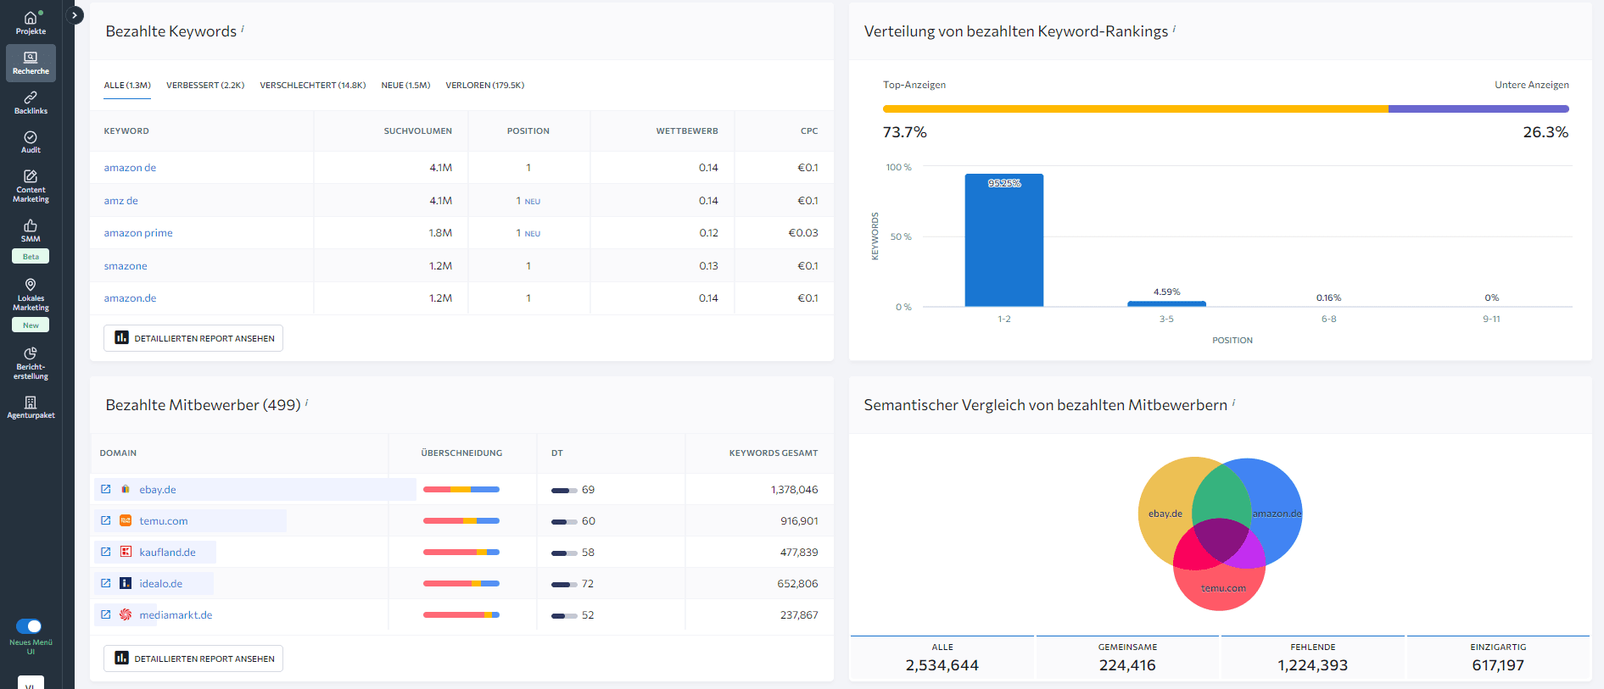Open the amazon de keyword link
Viewport: 1604px width, 689px height.
coord(130,168)
